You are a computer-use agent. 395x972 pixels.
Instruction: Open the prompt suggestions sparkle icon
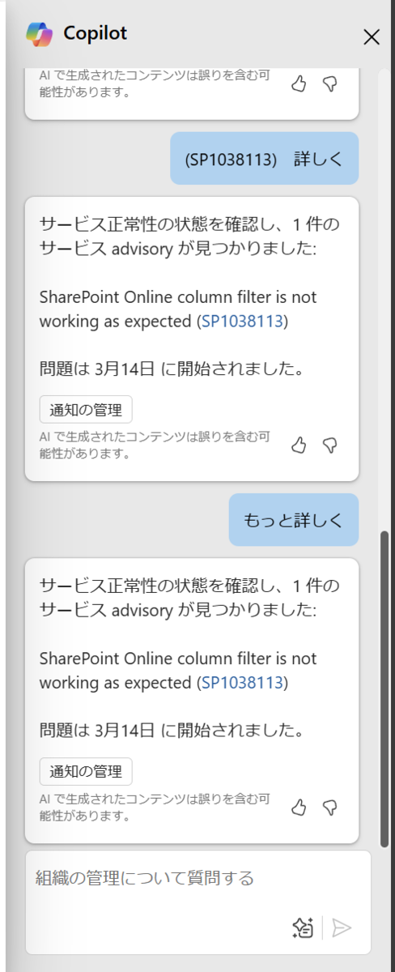(303, 927)
